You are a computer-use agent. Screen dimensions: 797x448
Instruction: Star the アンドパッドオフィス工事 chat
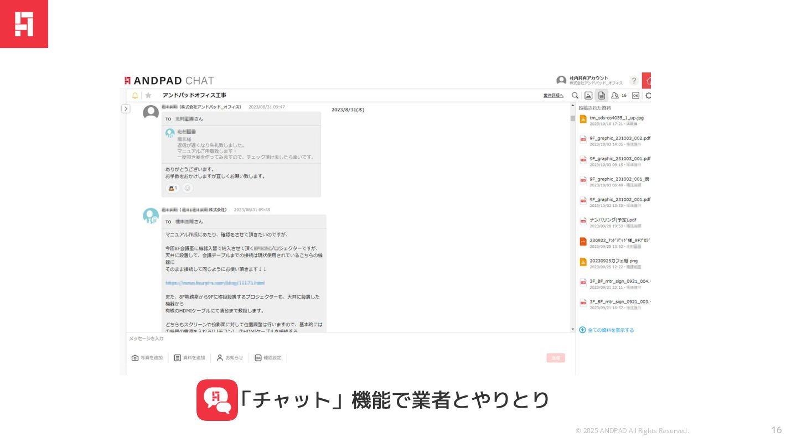click(x=148, y=95)
